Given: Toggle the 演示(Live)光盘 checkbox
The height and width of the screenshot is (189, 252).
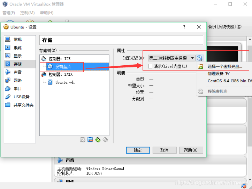Looking at the screenshot, I should coord(150,66).
